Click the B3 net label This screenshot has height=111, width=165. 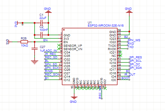click(128, 71)
